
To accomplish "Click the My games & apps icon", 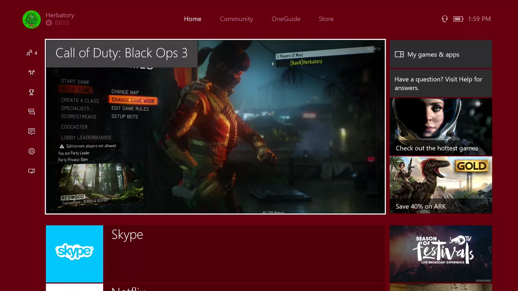I will coord(399,54).
